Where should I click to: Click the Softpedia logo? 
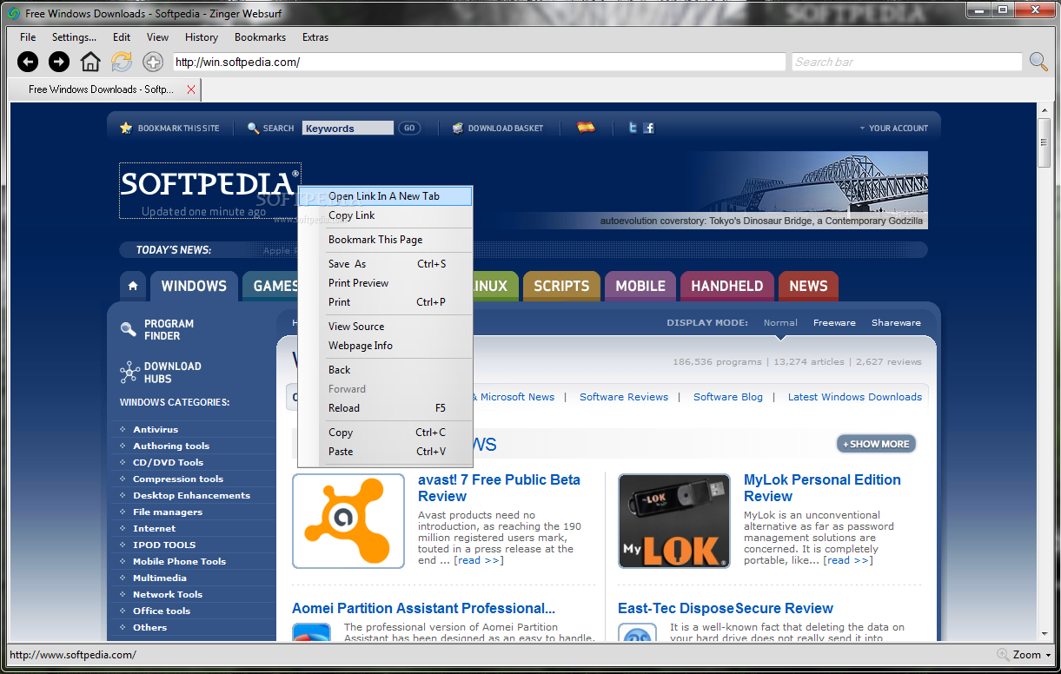click(209, 183)
